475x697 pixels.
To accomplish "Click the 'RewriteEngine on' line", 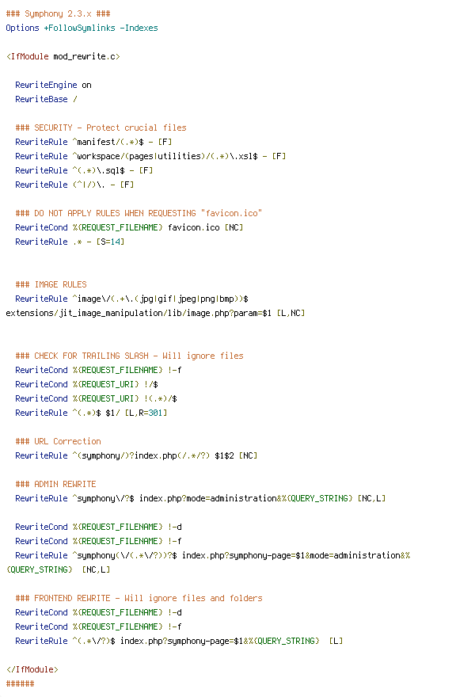I will (x=53, y=85).
